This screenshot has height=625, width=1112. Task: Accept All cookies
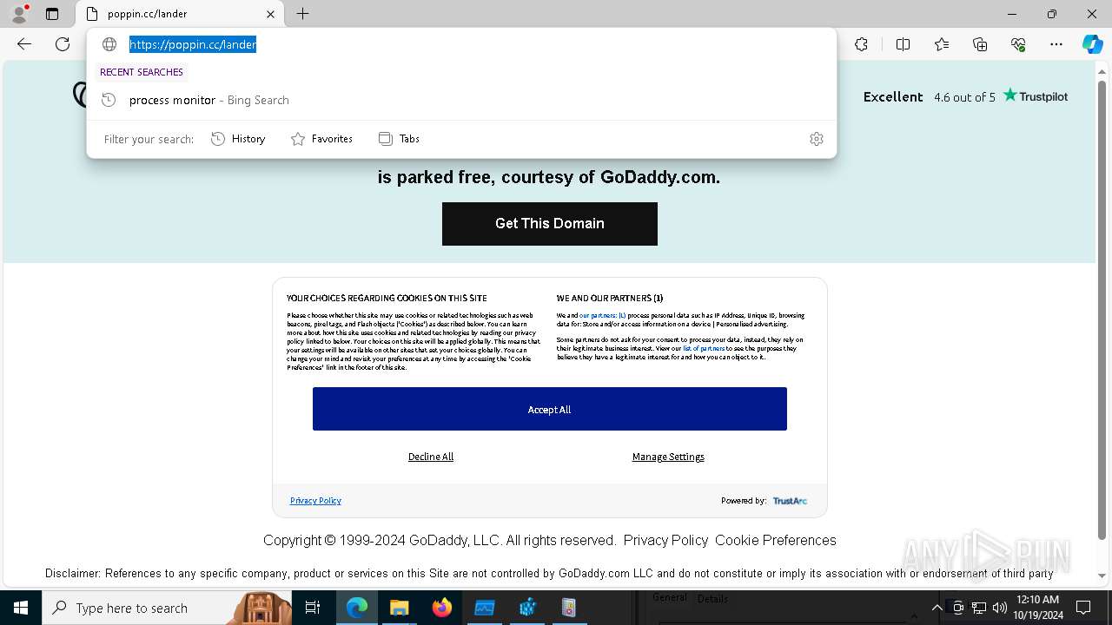[x=550, y=409]
